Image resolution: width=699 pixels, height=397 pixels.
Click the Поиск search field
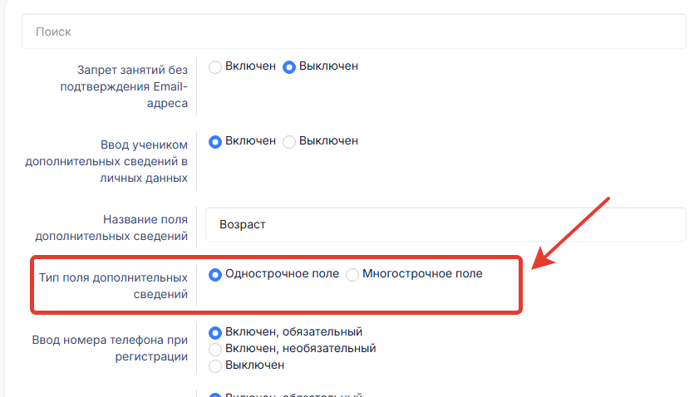coord(353,32)
